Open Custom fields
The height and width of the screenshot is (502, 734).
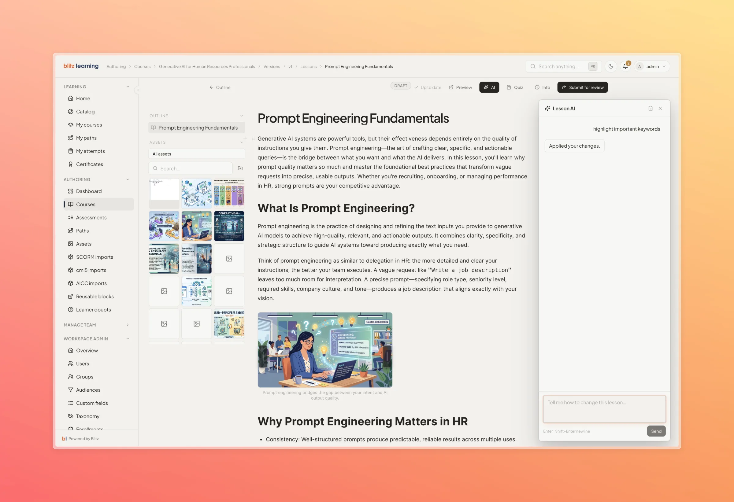click(x=98, y=403)
